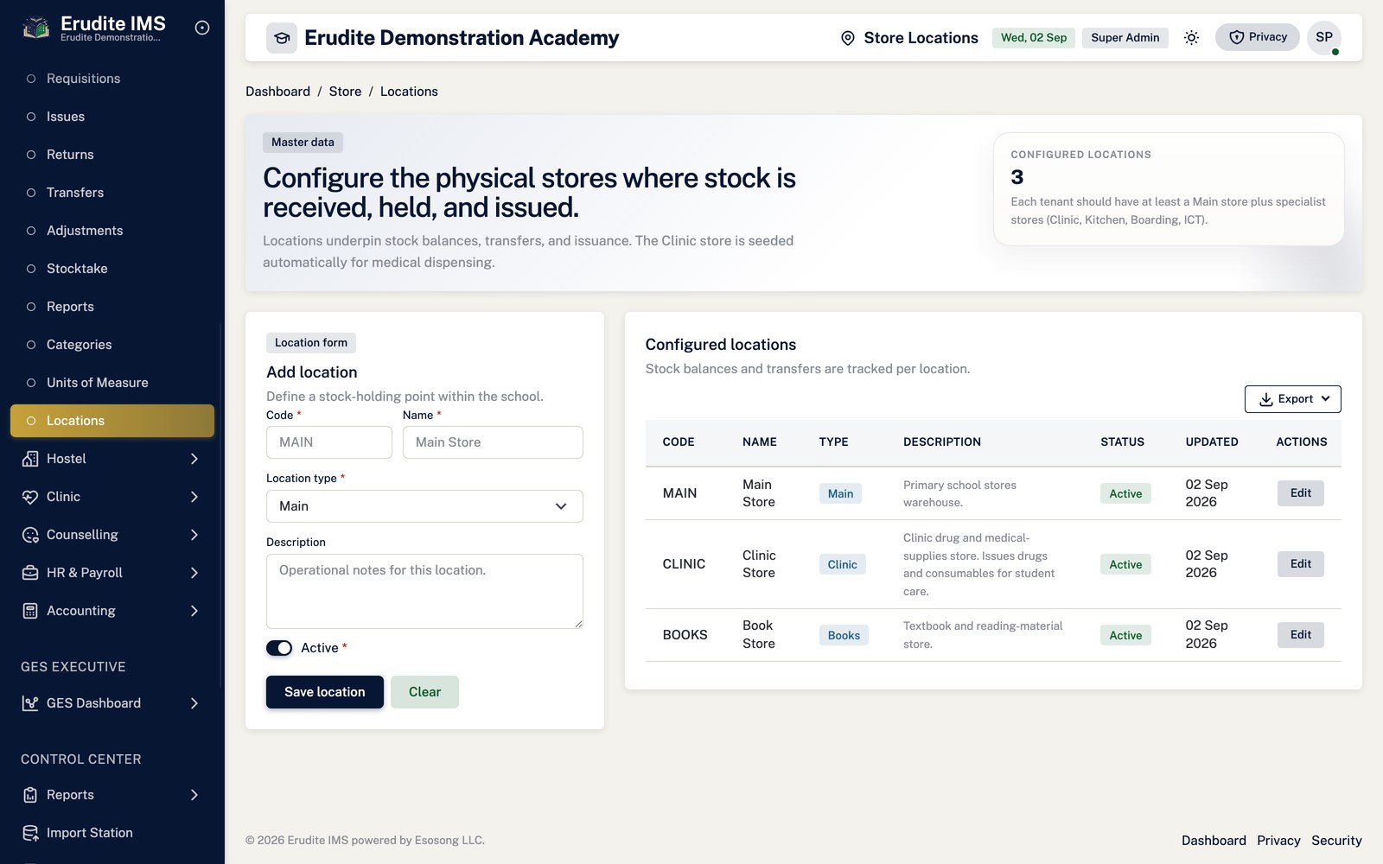Click into the Description textarea
Viewport: 1383px width, 864px height.
[x=424, y=591]
